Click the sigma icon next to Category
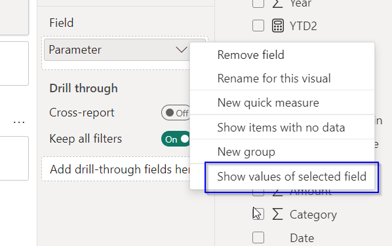 pos(277,215)
